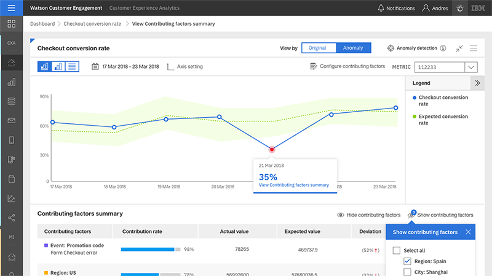Go to Checkout conversion rate breadcrumb
The height and width of the screenshot is (276, 492).
[92, 24]
